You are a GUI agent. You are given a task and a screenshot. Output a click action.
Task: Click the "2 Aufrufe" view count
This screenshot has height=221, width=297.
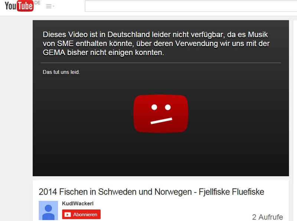(267, 217)
